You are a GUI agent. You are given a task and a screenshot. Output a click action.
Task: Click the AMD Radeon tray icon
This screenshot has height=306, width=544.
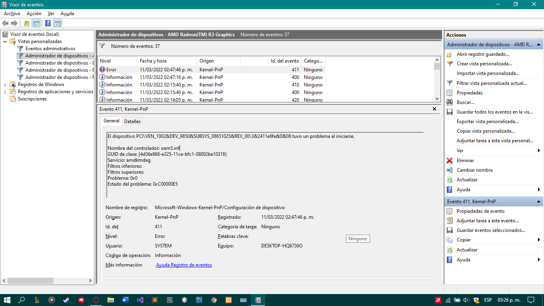(x=438, y=300)
